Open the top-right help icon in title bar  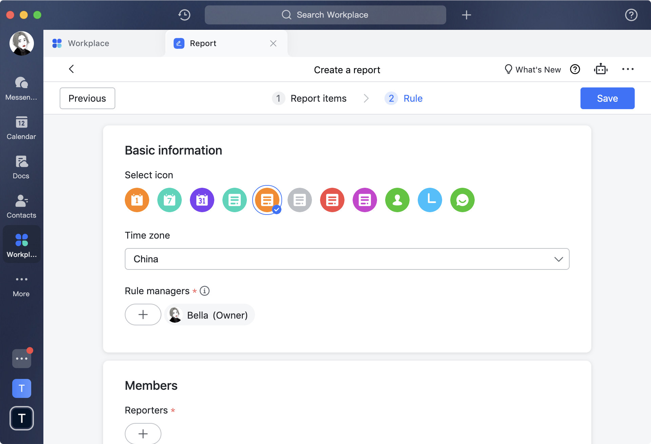[631, 15]
